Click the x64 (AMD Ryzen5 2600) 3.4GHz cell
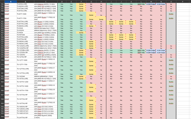 coord(46,117)
